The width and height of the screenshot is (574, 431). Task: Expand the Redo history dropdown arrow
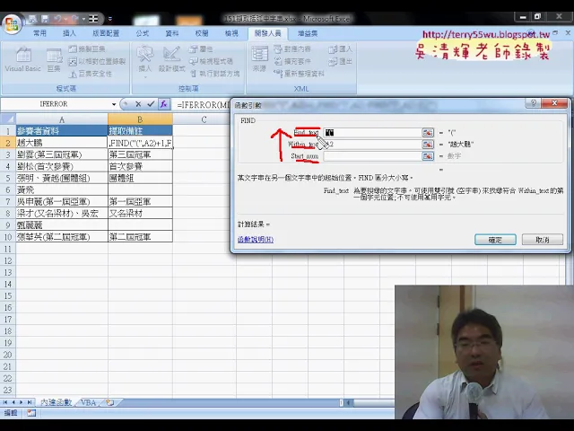point(83,18)
